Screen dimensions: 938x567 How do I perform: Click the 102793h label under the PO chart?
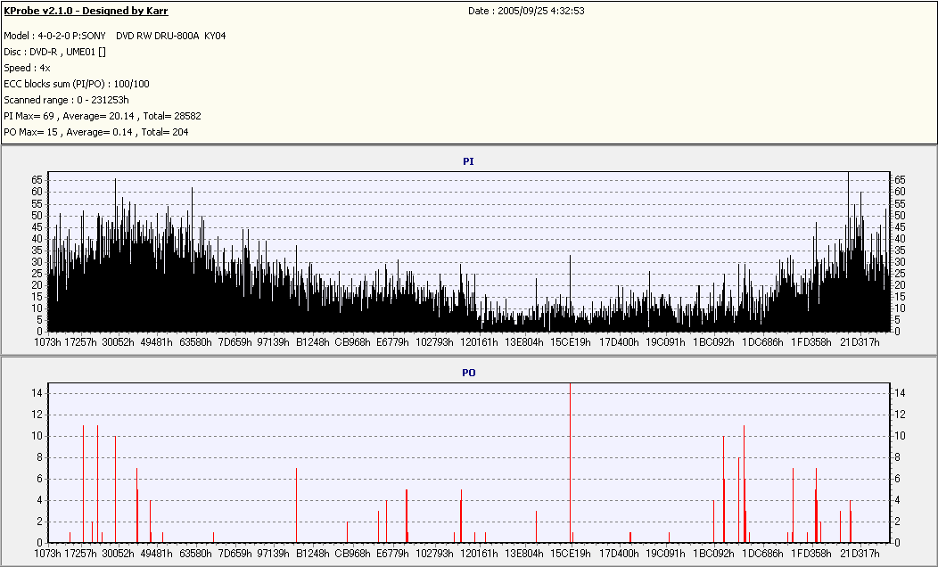click(x=435, y=554)
